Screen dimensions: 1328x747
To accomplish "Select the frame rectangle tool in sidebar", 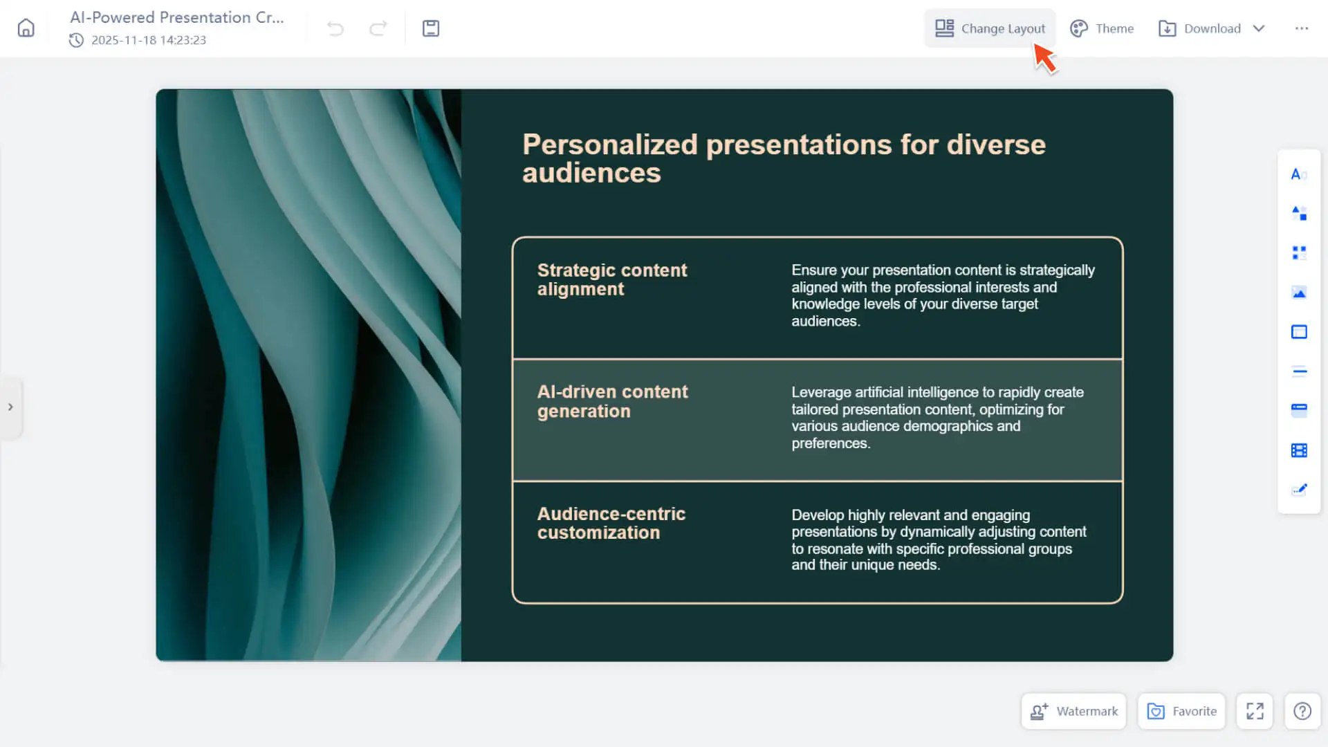I will tap(1299, 332).
